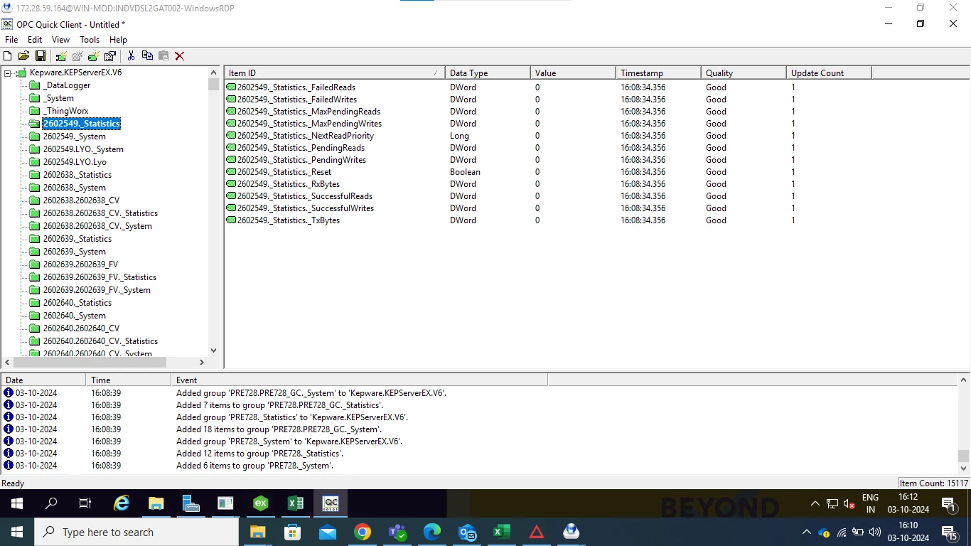Select the 2602640._System group
Viewport: 971px width, 546px height.
(74, 316)
